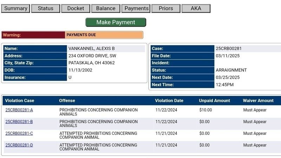Select the Balance tab
The width and height of the screenshot is (281, 158).
click(x=106, y=8)
